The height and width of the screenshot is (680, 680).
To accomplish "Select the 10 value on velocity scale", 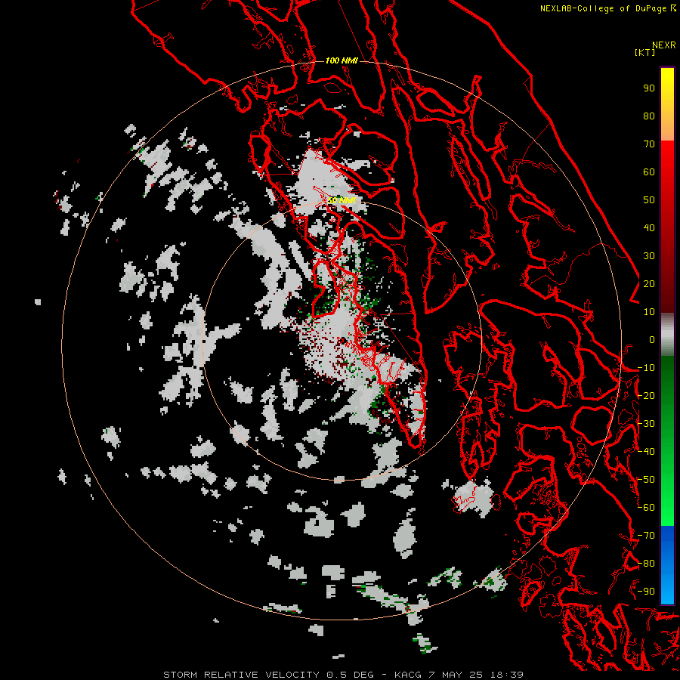I will point(649,312).
